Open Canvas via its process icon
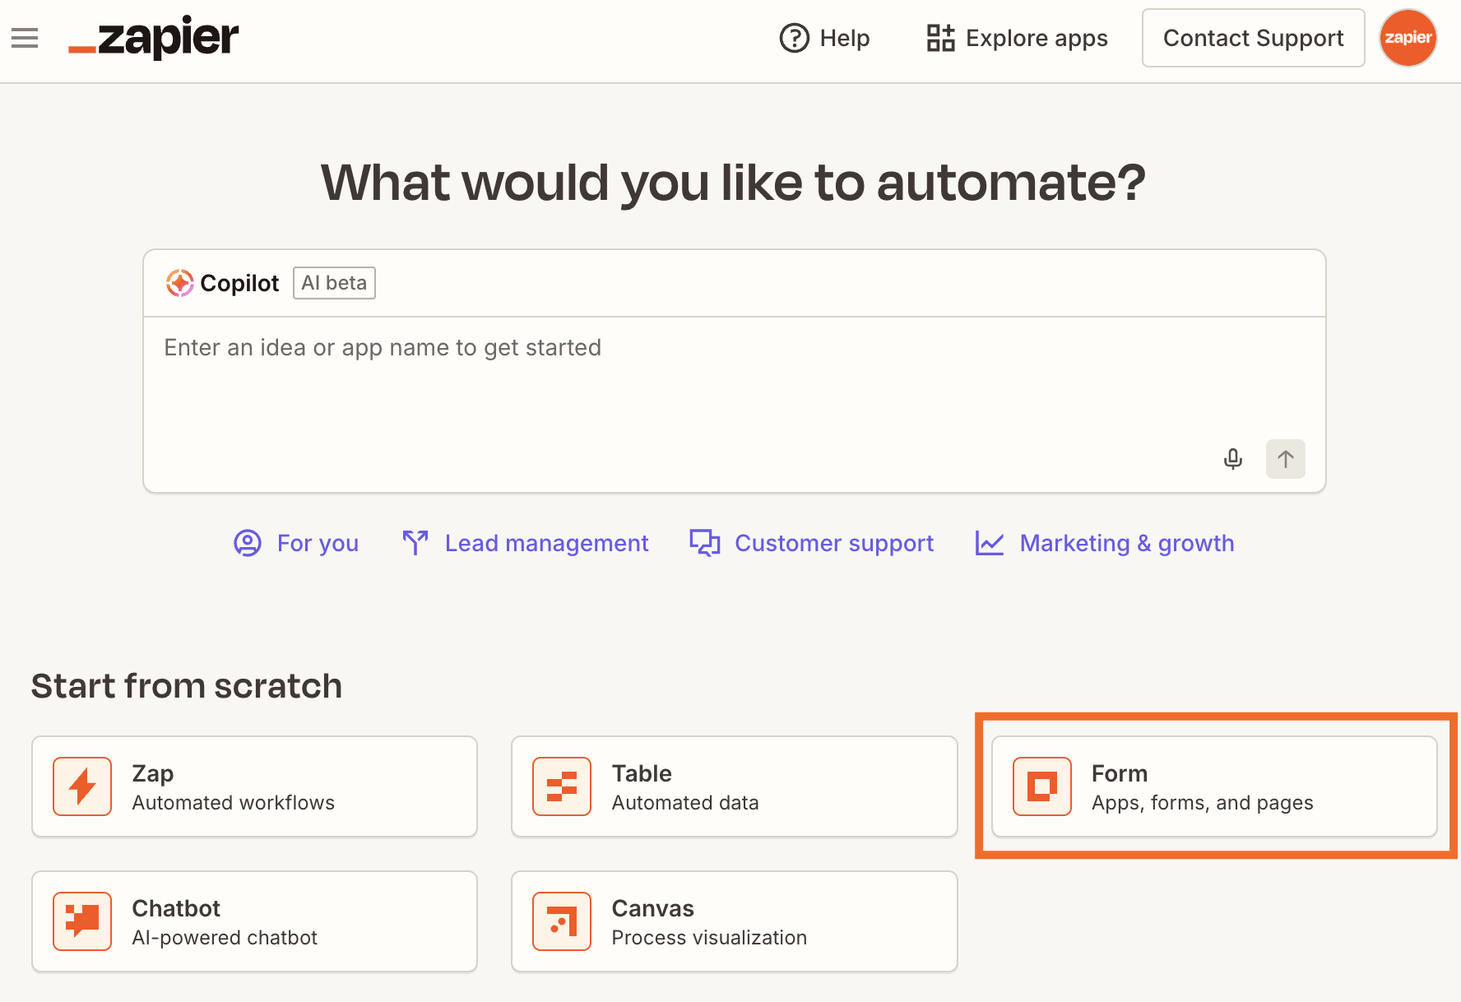Image resolution: width=1461 pixels, height=1002 pixels. 562,921
